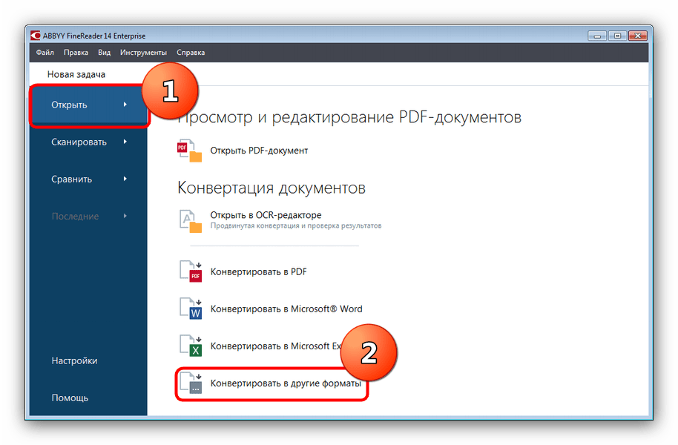This screenshot has height=445, width=678.
Task: Expand the arrow next to Открыть
Action: coord(125,105)
